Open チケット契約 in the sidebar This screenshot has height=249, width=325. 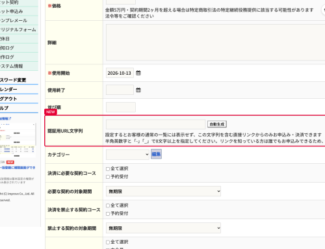click(x=19, y=3)
